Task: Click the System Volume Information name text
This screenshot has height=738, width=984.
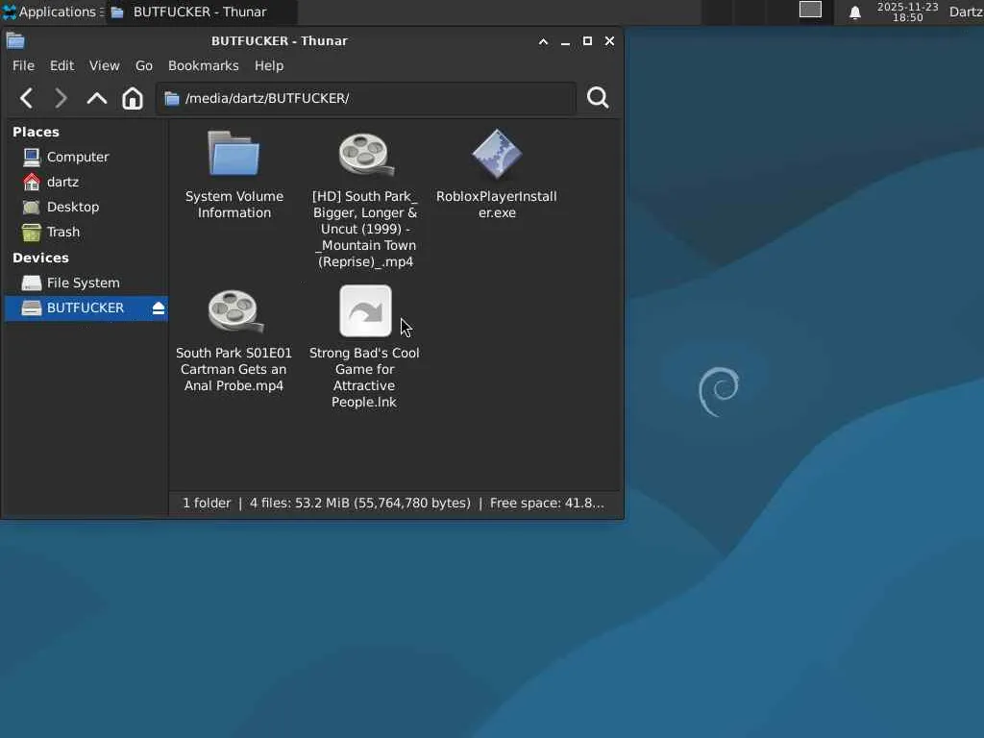Action: 234,205
